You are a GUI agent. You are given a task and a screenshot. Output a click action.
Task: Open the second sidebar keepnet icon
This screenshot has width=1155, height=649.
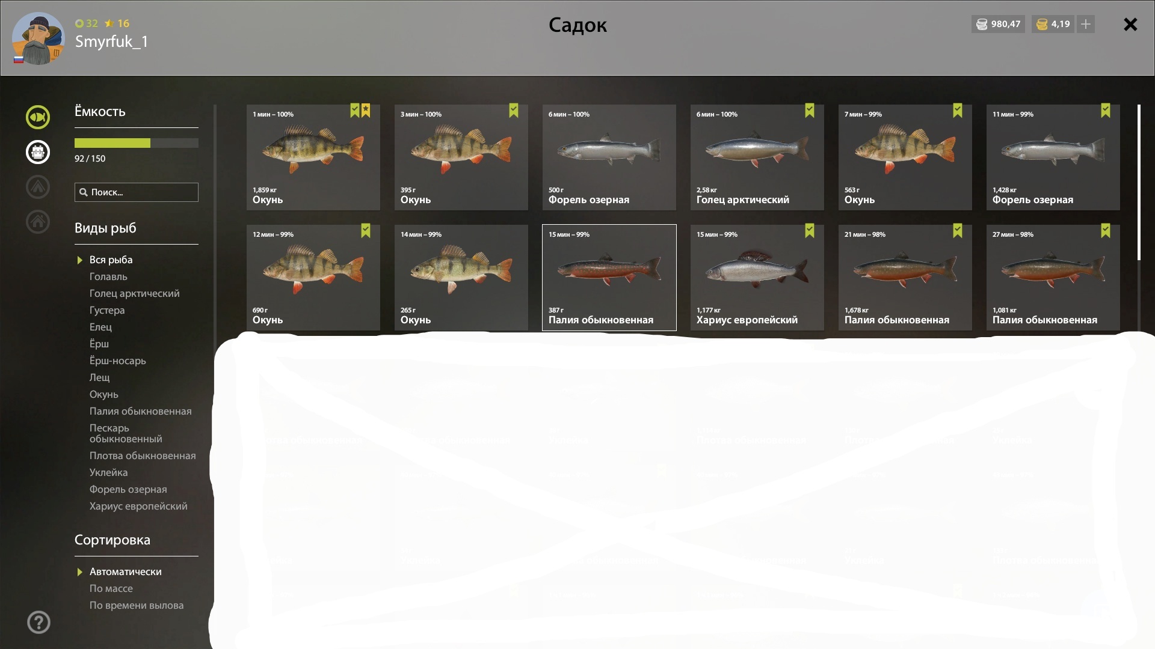click(x=38, y=151)
